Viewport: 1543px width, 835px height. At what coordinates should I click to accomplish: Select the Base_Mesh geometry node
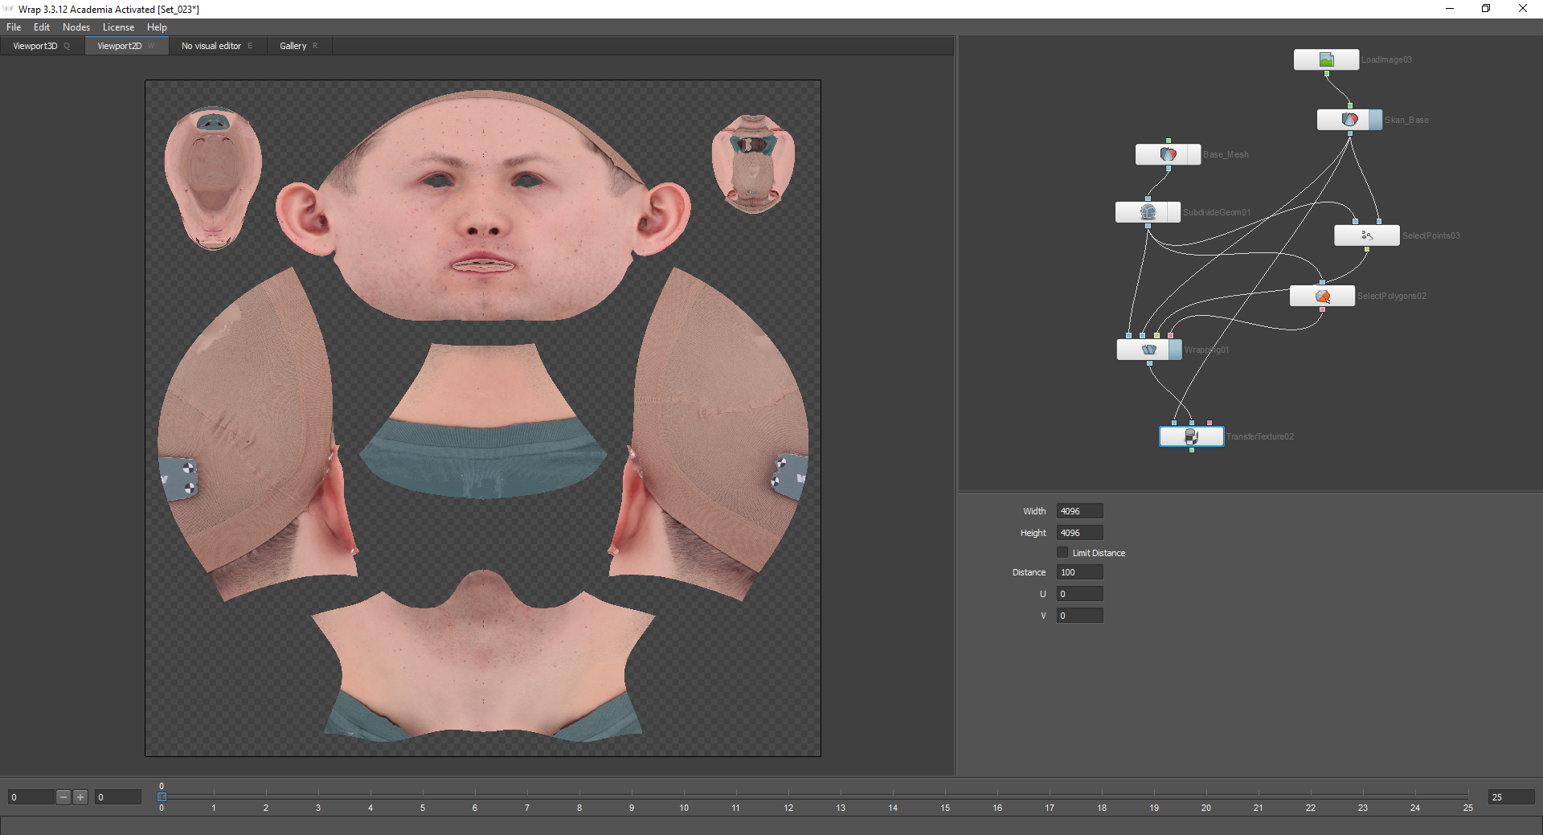pyautogui.click(x=1168, y=154)
